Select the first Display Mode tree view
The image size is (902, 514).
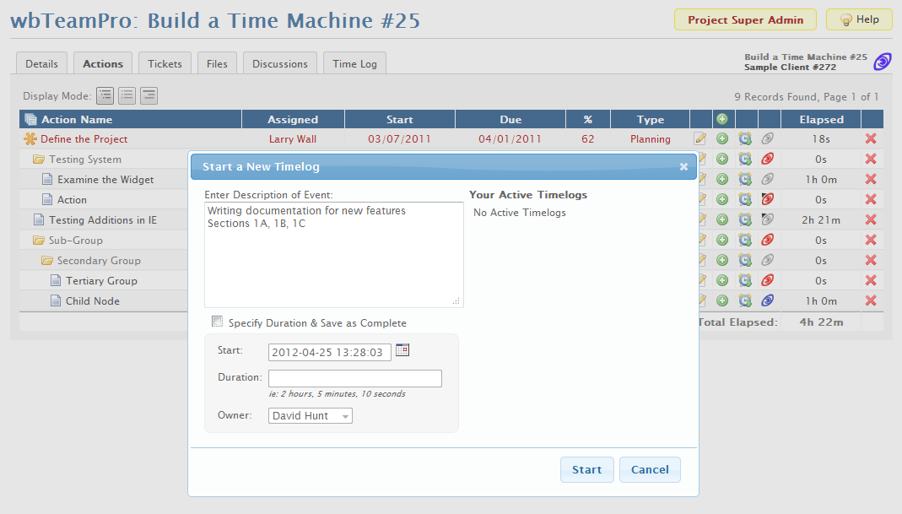click(105, 96)
